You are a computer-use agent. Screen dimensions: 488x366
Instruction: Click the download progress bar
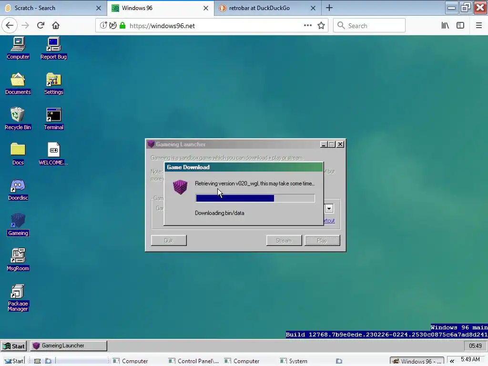click(255, 198)
